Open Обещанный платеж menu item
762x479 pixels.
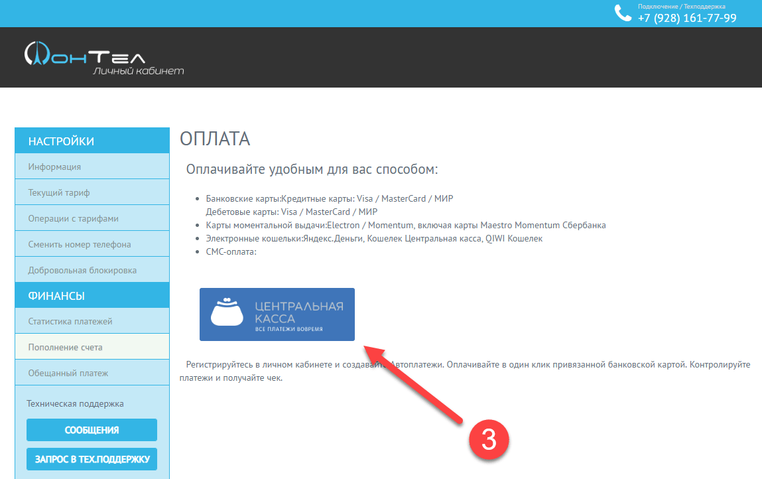(92, 372)
